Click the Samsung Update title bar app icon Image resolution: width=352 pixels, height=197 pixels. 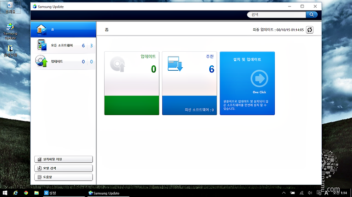tap(35, 6)
